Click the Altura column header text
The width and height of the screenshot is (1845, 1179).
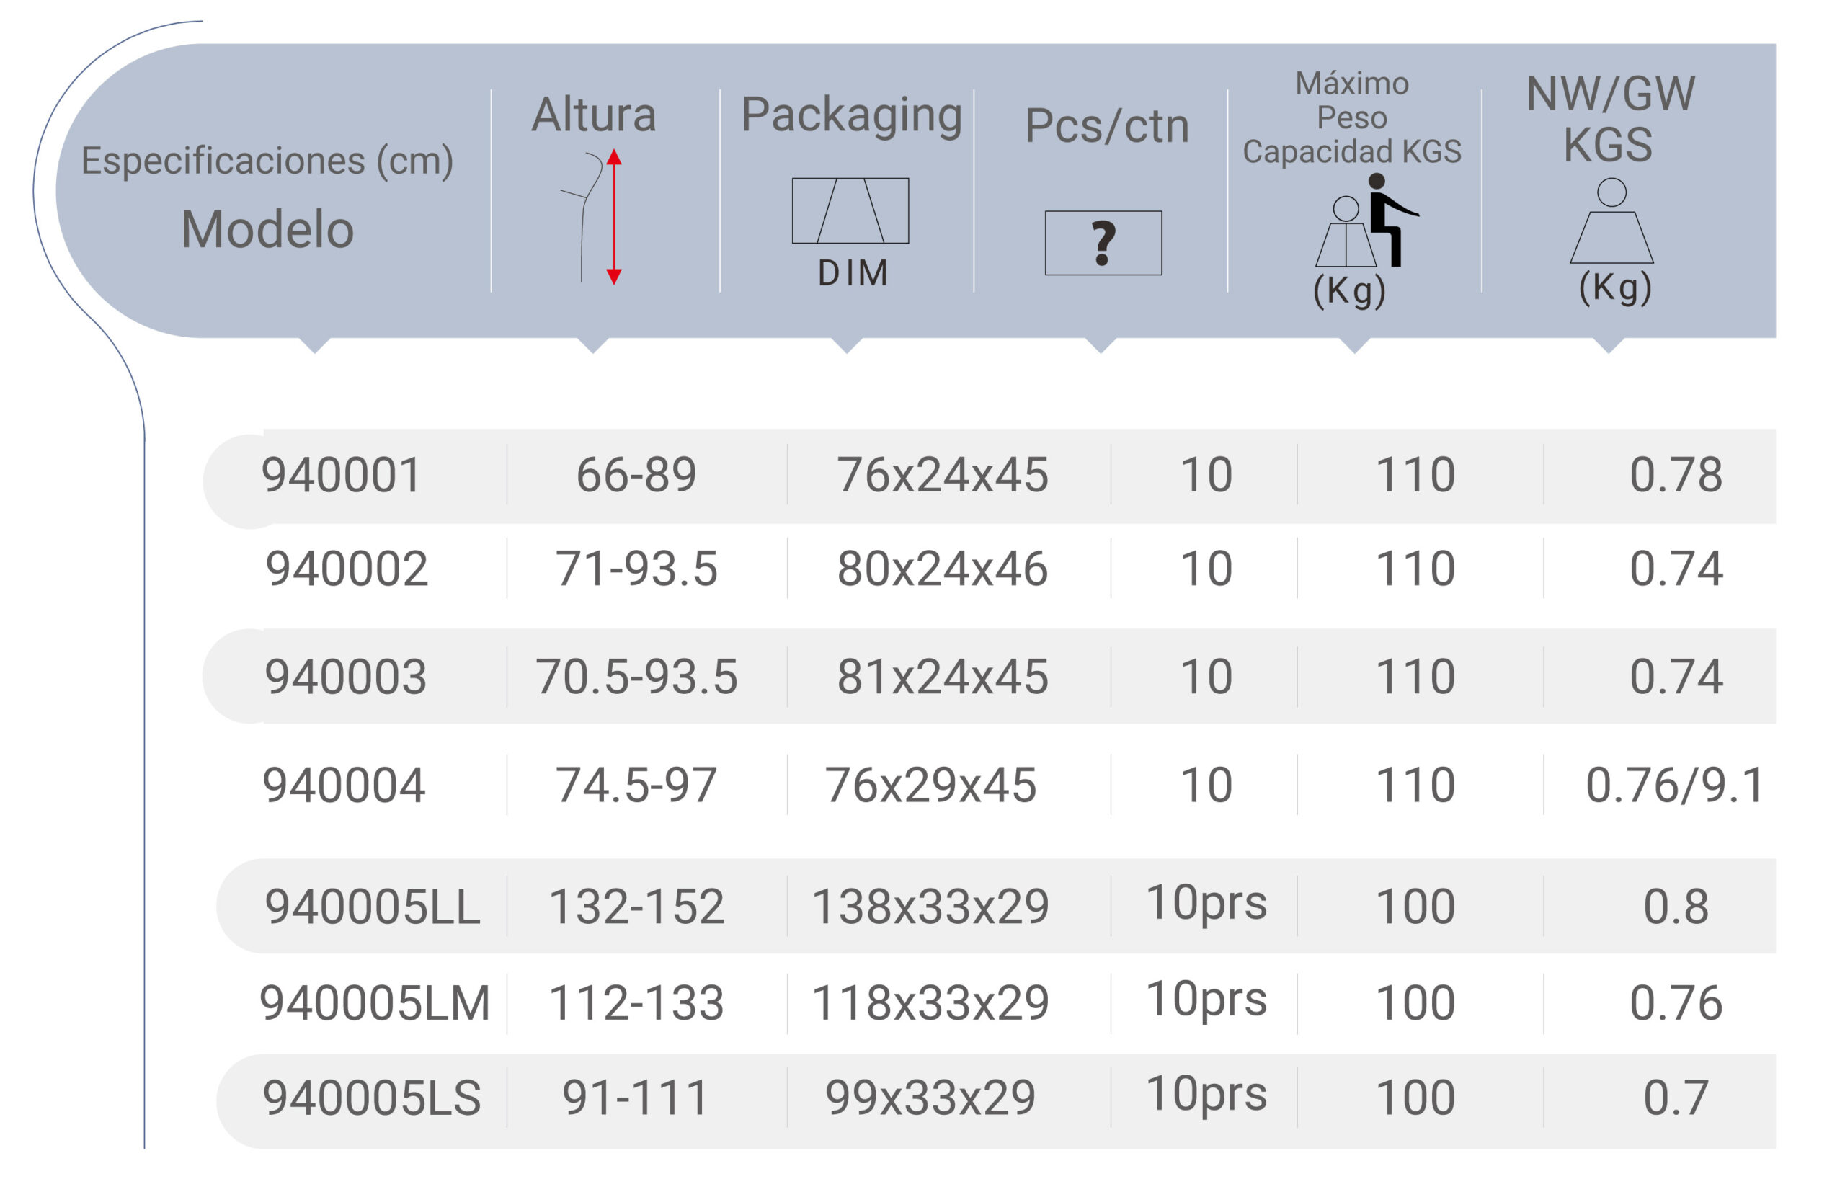[597, 115]
